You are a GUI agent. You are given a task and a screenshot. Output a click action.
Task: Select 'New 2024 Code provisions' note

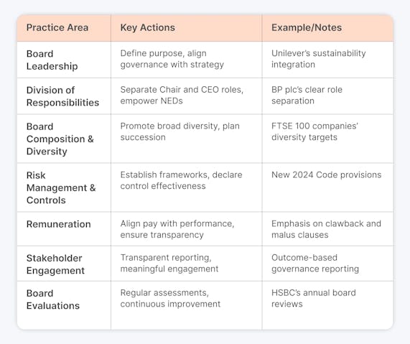coord(326,175)
